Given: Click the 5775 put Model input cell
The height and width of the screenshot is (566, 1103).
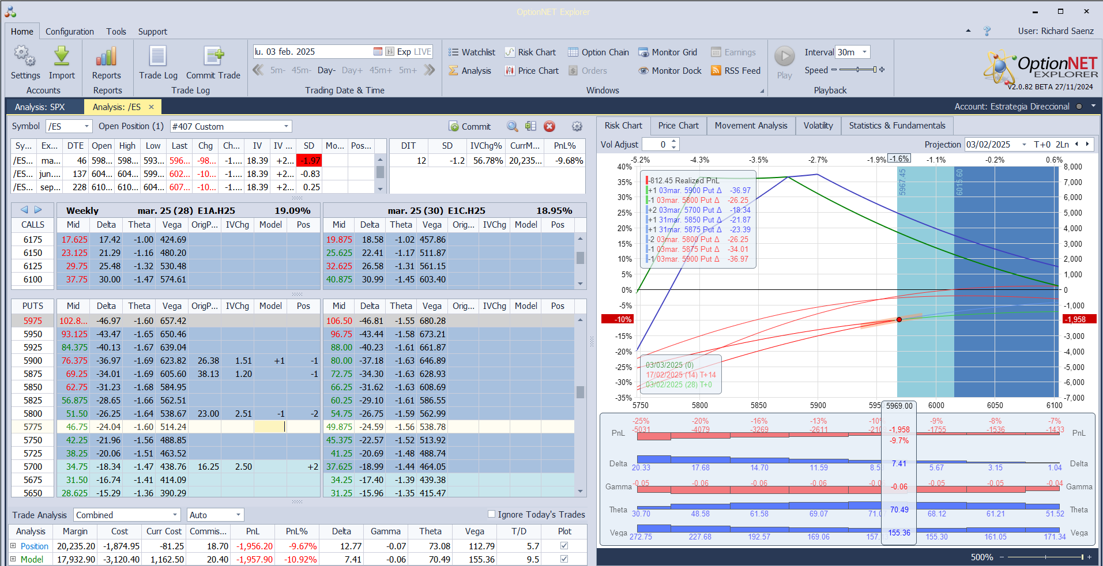Looking at the screenshot, I should (x=270, y=427).
